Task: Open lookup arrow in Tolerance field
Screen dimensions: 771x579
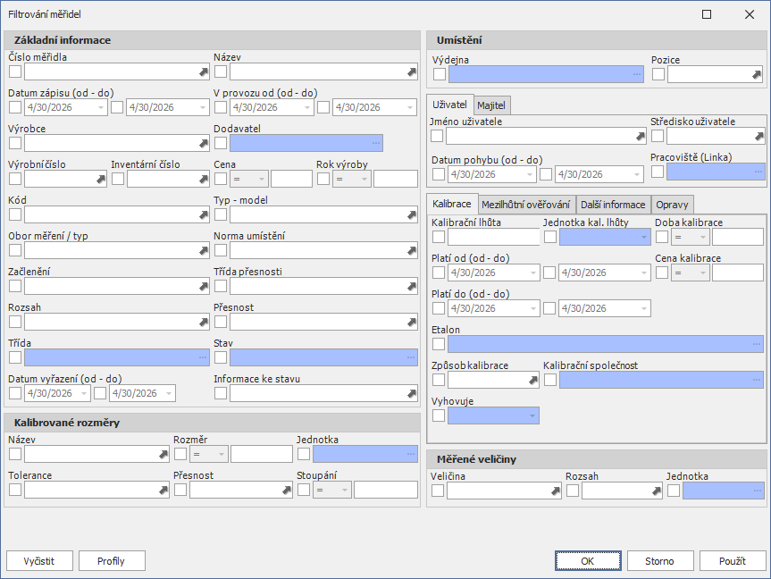Action: pyautogui.click(x=163, y=490)
